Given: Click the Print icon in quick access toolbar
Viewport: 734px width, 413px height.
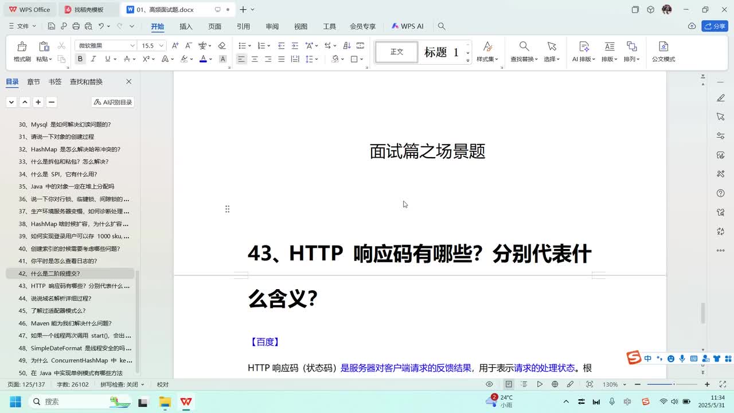Looking at the screenshot, I should [76, 26].
